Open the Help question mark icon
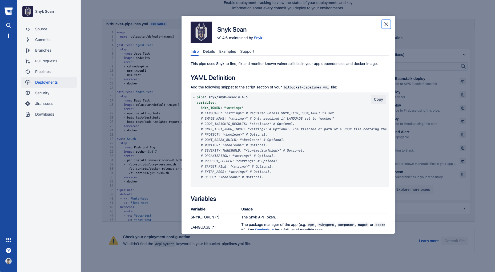The height and width of the screenshot is (272, 495). pyautogui.click(x=9, y=250)
